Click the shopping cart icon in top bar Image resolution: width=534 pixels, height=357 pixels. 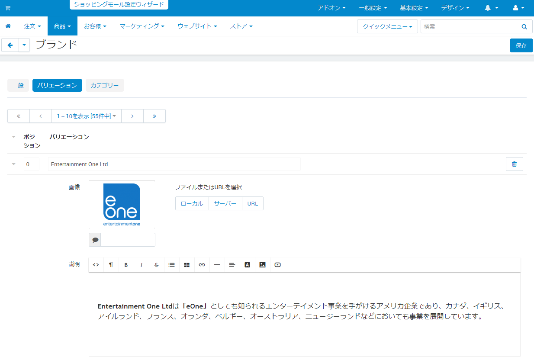[8, 8]
